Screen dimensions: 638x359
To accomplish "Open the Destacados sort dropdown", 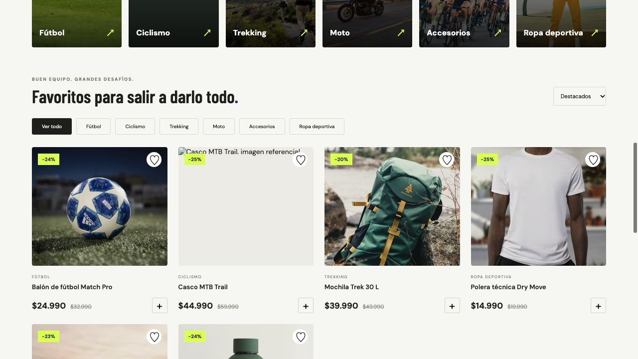I will click(580, 96).
